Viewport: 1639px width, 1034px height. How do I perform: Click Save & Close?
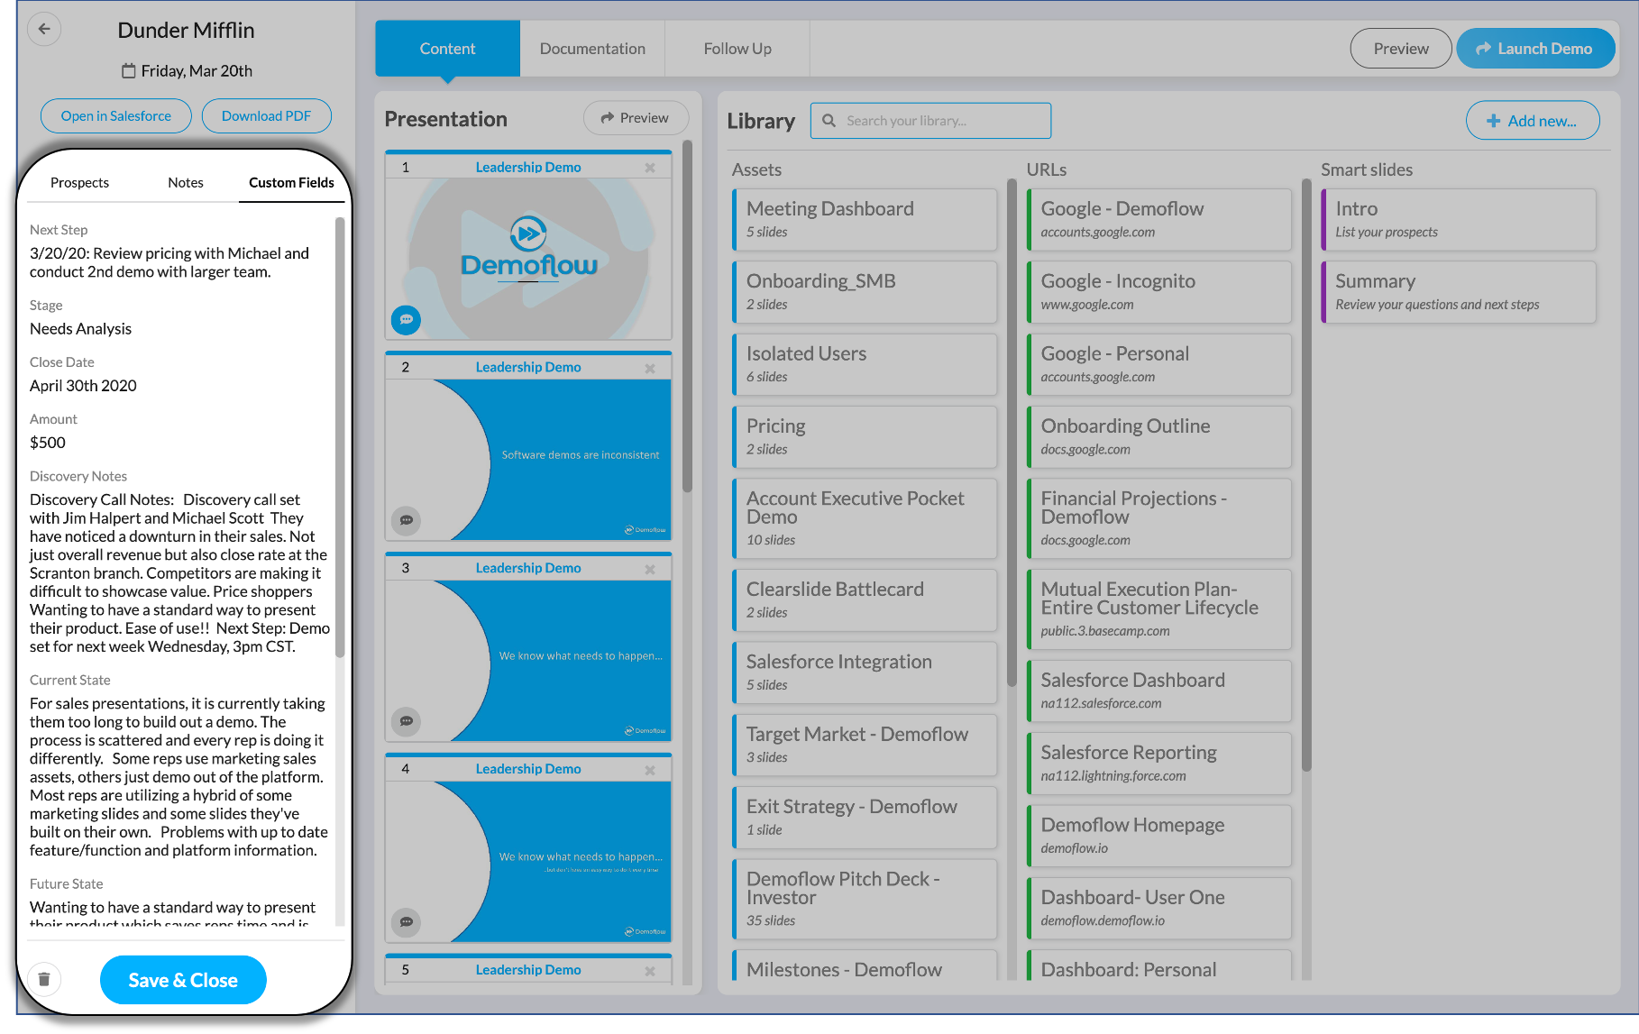183,980
